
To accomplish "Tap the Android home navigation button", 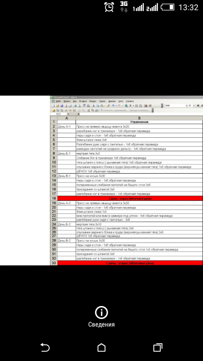I will (101, 347).
